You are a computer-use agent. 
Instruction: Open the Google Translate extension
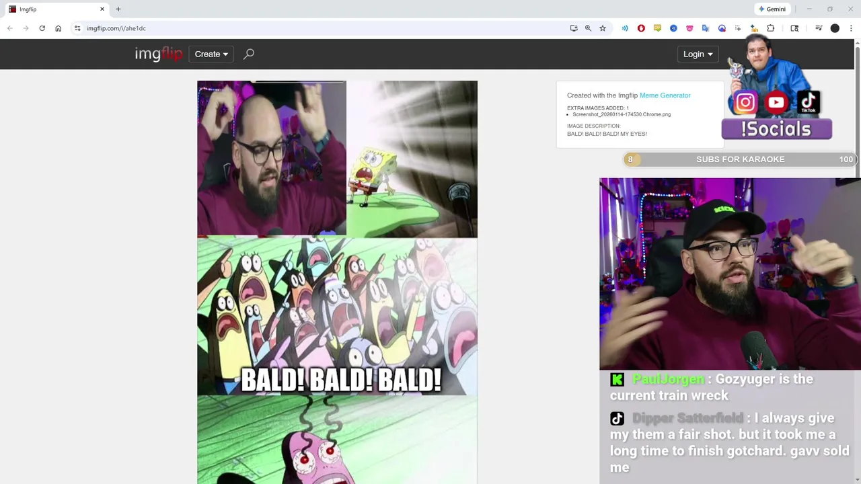coord(706,28)
